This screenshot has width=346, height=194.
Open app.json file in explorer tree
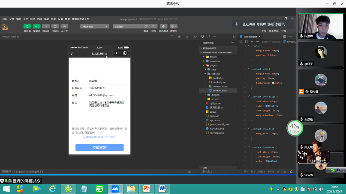[214, 116]
